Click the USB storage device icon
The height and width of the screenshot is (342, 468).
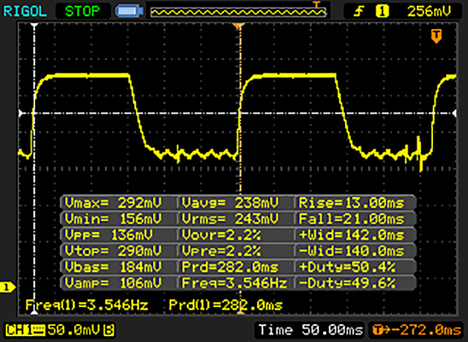point(129,11)
